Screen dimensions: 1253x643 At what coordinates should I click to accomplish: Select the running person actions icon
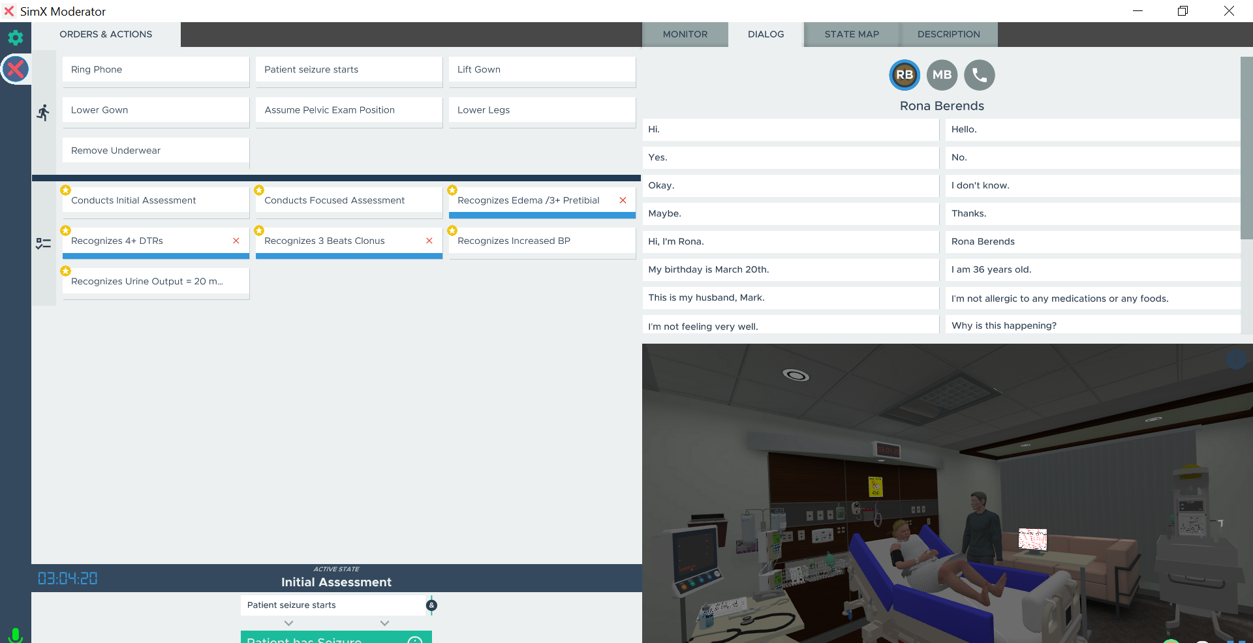(43, 113)
